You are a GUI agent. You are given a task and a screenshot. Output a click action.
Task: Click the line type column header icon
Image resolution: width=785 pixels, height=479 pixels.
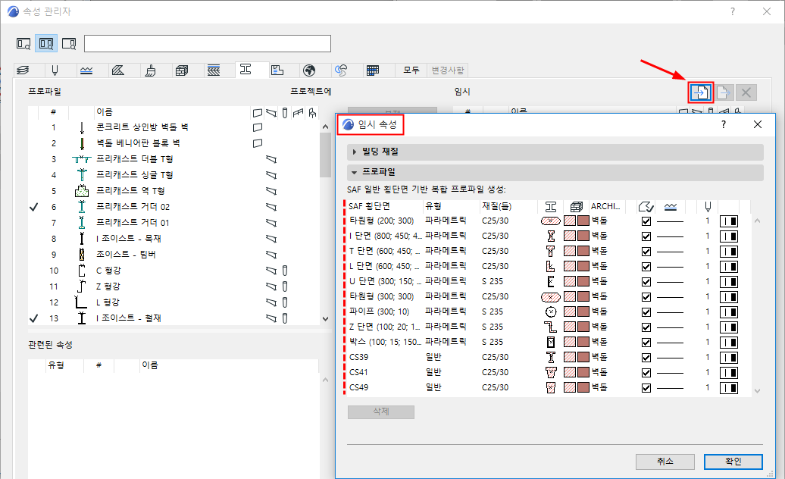[x=671, y=206]
